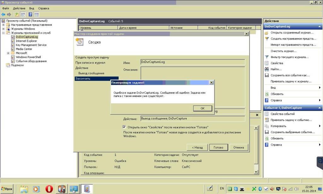Open the Действие menu

tap(19, 8)
